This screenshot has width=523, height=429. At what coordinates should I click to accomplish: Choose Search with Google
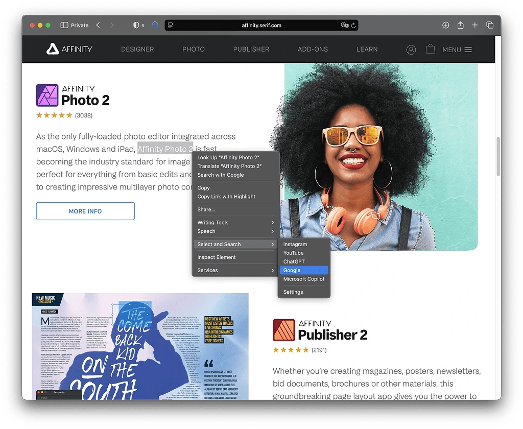(235, 175)
